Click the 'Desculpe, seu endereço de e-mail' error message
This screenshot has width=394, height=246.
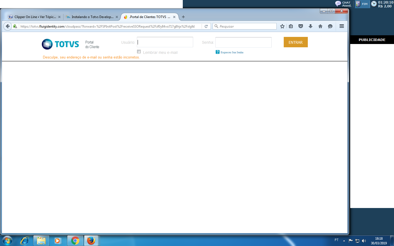pos(91,57)
